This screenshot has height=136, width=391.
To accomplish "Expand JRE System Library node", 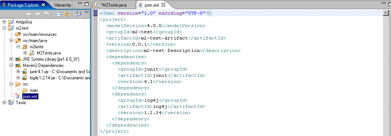I will 11,59.
